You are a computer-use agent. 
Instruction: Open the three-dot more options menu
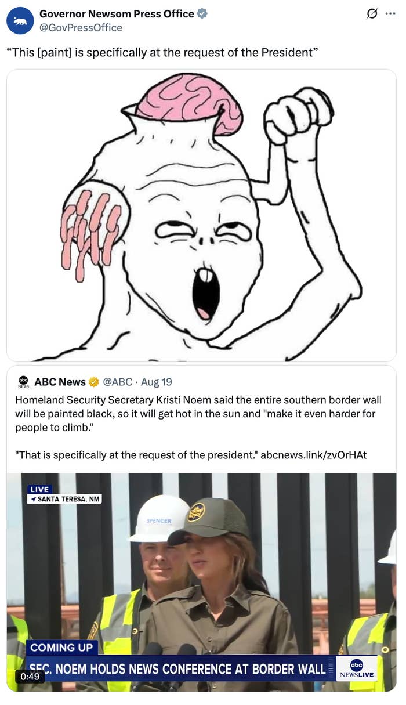tap(390, 14)
